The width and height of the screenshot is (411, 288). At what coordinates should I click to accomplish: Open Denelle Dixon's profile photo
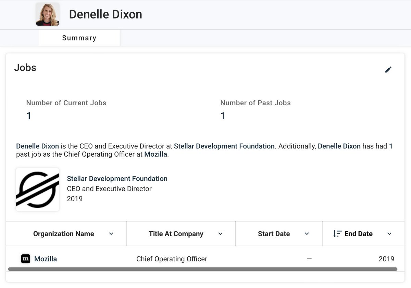click(48, 14)
